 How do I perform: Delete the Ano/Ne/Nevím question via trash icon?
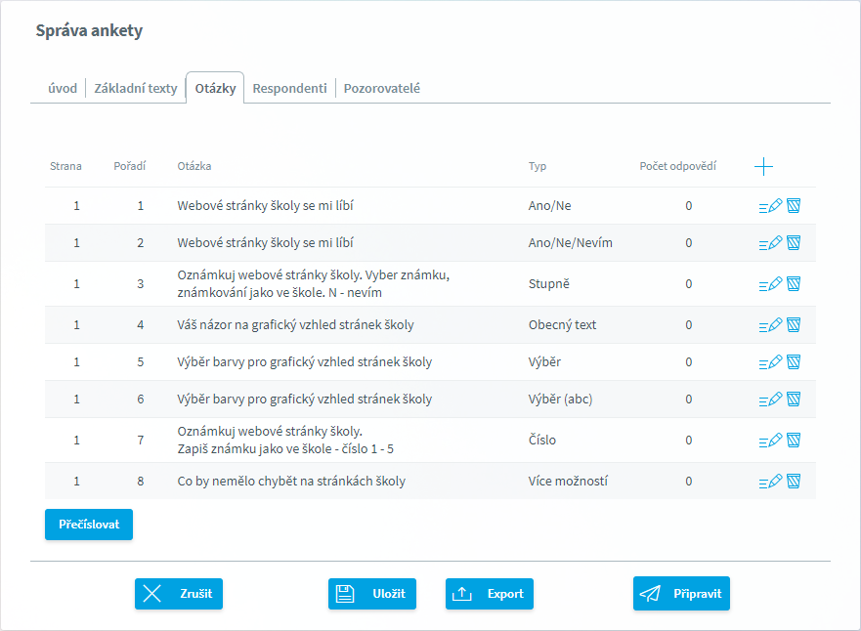(794, 242)
